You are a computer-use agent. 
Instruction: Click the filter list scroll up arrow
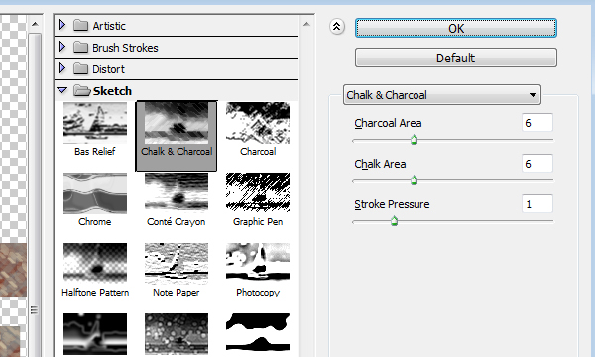click(306, 25)
